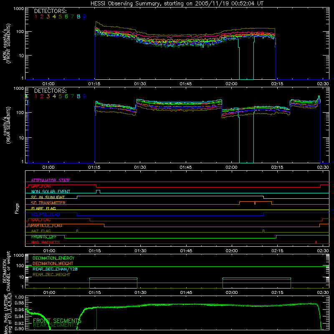Click magenta detector 2 in rear segments legend
The height and width of the screenshot is (334, 334).
coord(42,96)
